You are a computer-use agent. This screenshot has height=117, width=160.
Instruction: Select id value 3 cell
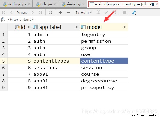(20, 48)
